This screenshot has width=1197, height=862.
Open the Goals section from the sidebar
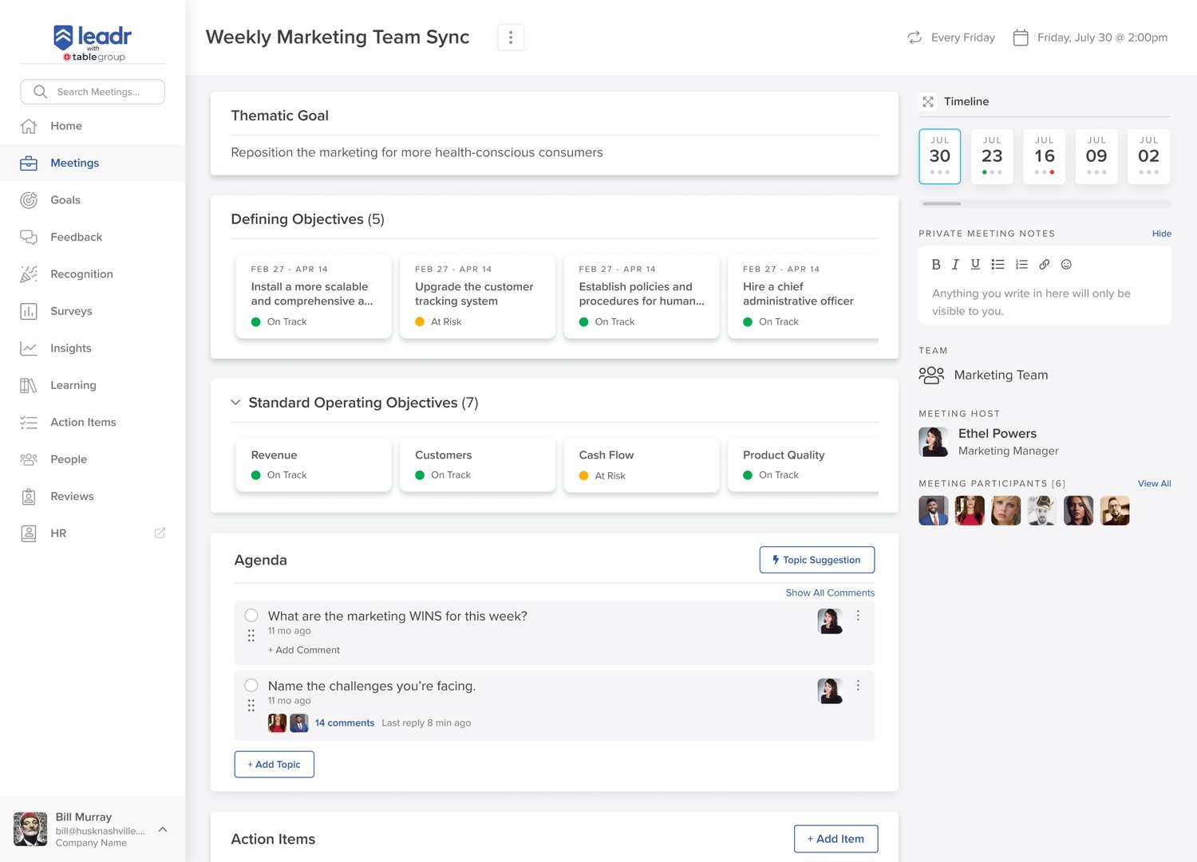[x=66, y=200]
